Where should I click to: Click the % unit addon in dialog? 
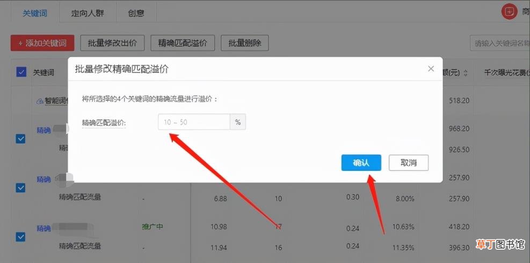click(238, 122)
